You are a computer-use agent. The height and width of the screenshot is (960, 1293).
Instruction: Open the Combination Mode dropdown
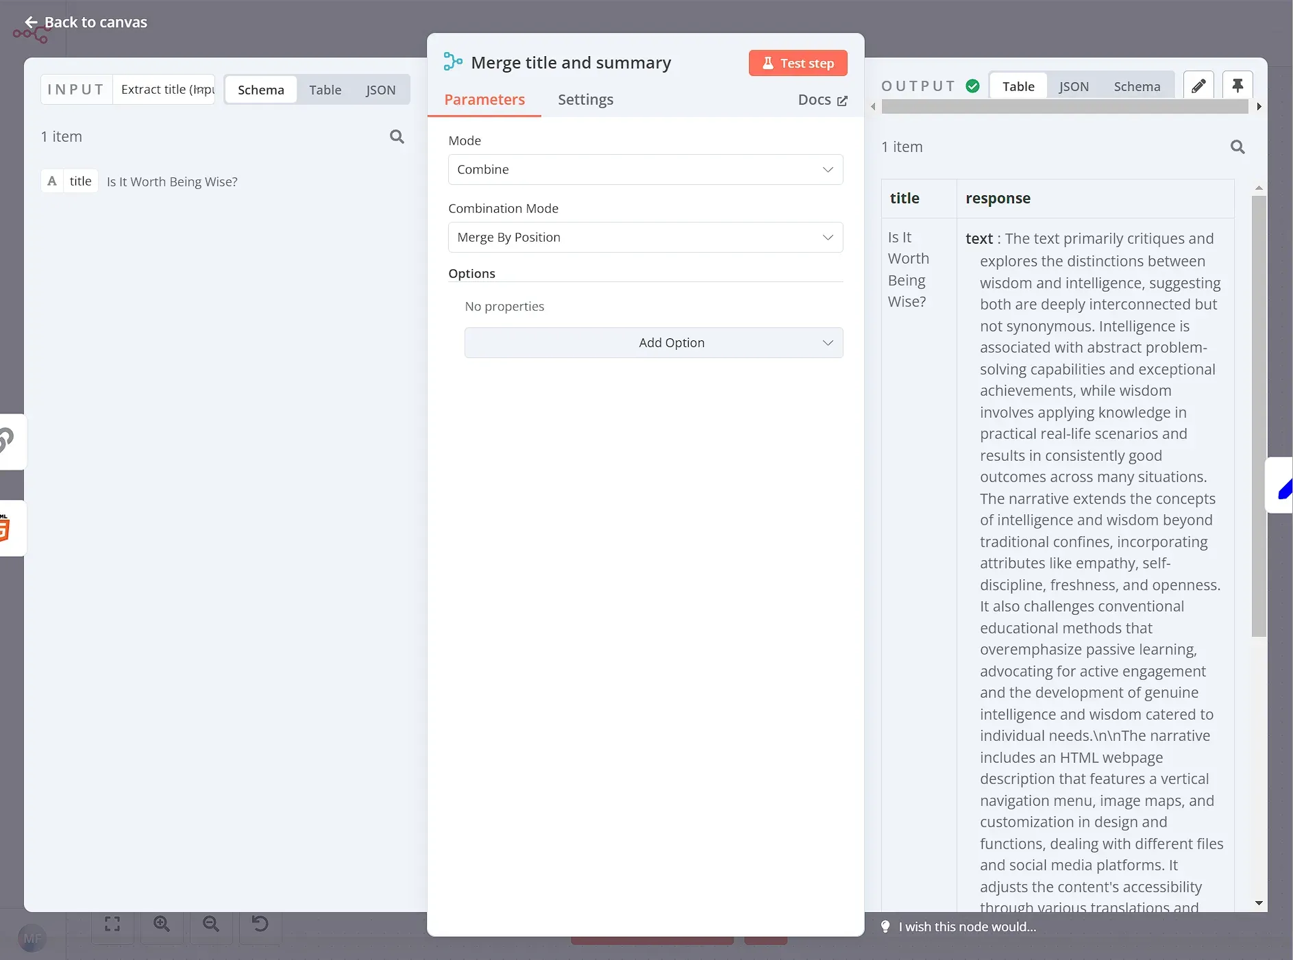pyautogui.click(x=645, y=237)
